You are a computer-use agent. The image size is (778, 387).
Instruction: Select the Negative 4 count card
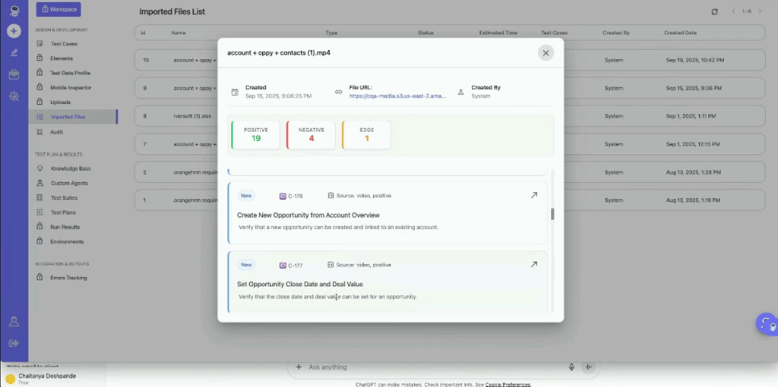coord(311,135)
